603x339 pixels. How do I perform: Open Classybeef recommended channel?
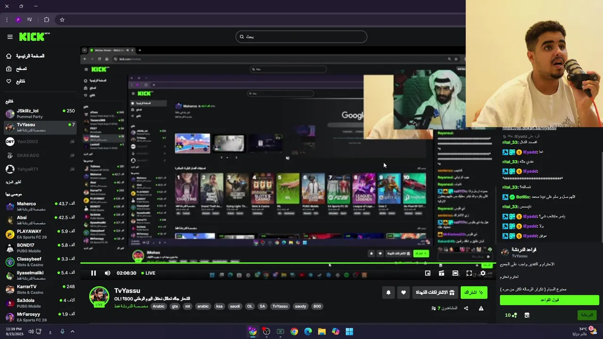click(x=40, y=262)
